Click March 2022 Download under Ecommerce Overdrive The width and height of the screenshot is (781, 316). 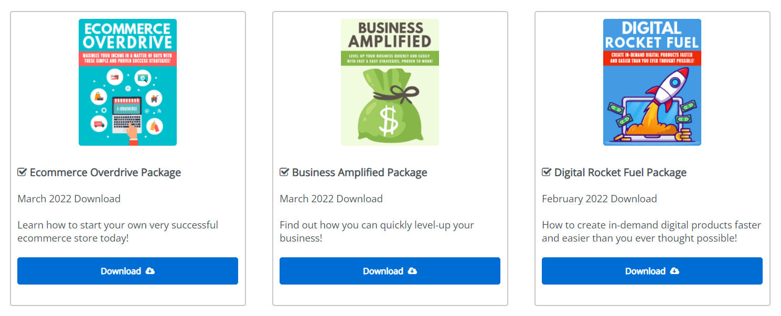click(69, 199)
